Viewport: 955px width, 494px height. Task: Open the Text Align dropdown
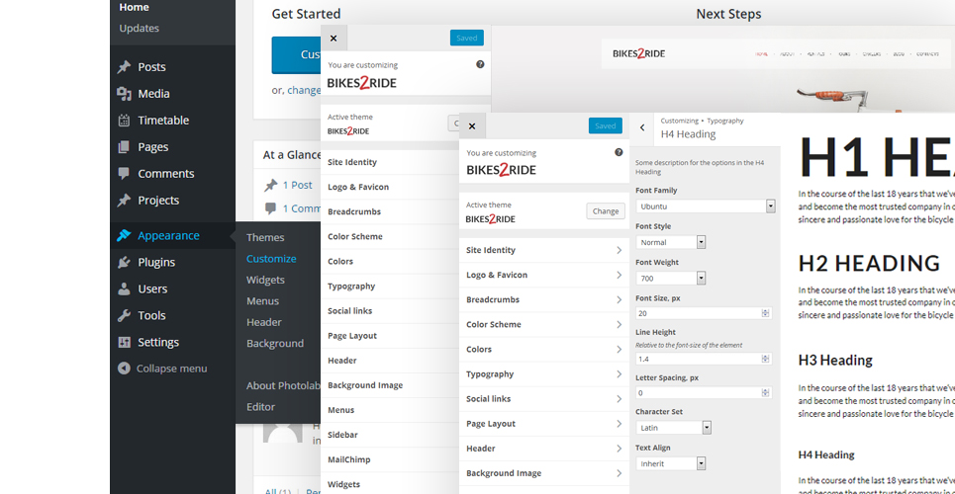click(671, 463)
